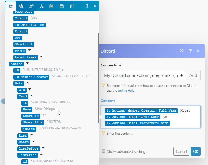Insert the Card ID variable

pos(25,103)
